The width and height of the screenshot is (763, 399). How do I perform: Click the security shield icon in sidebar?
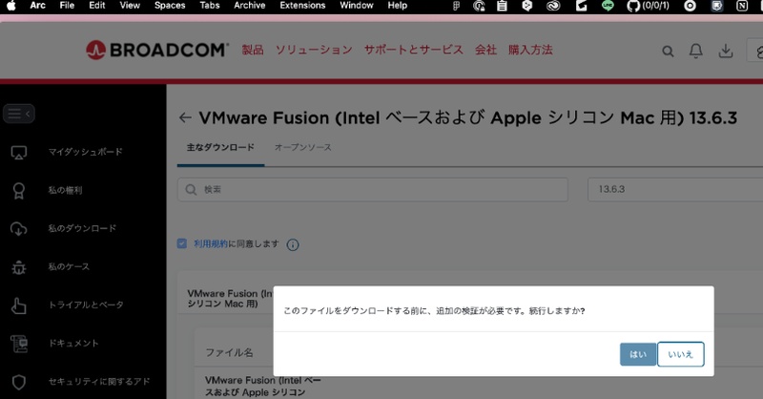18,382
